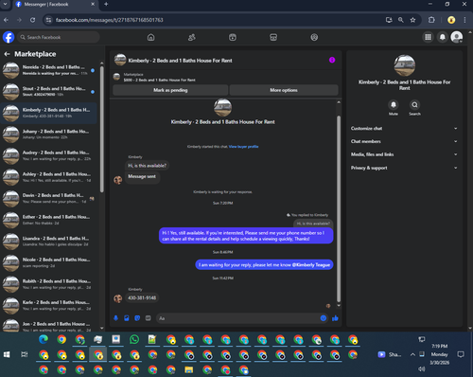Send a thumbs-up like
This screenshot has height=377, width=473.
tap(335, 318)
